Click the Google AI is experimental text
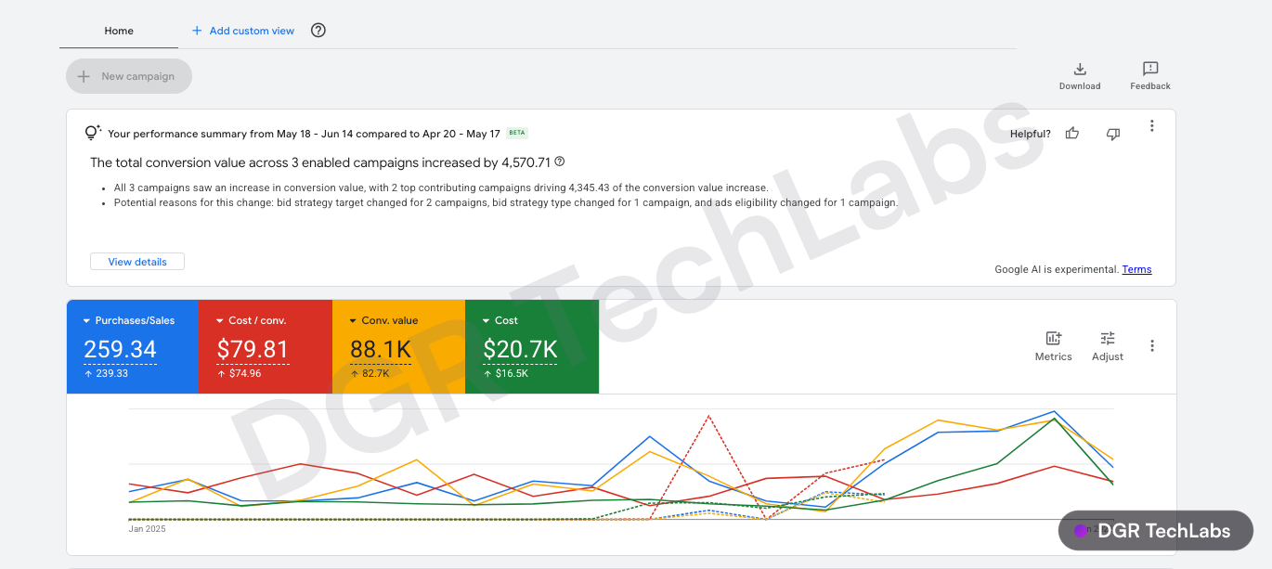Viewport: 1272px width, 569px height. pyautogui.click(x=1057, y=269)
